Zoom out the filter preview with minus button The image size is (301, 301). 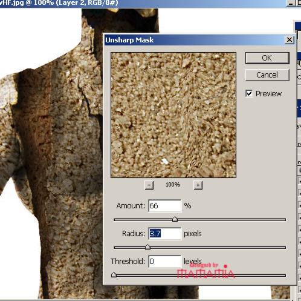pyautogui.click(x=149, y=185)
